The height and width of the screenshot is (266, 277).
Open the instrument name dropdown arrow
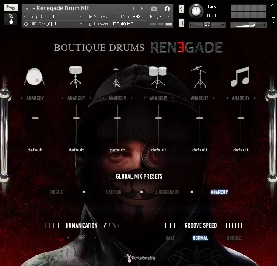(27, 8)
